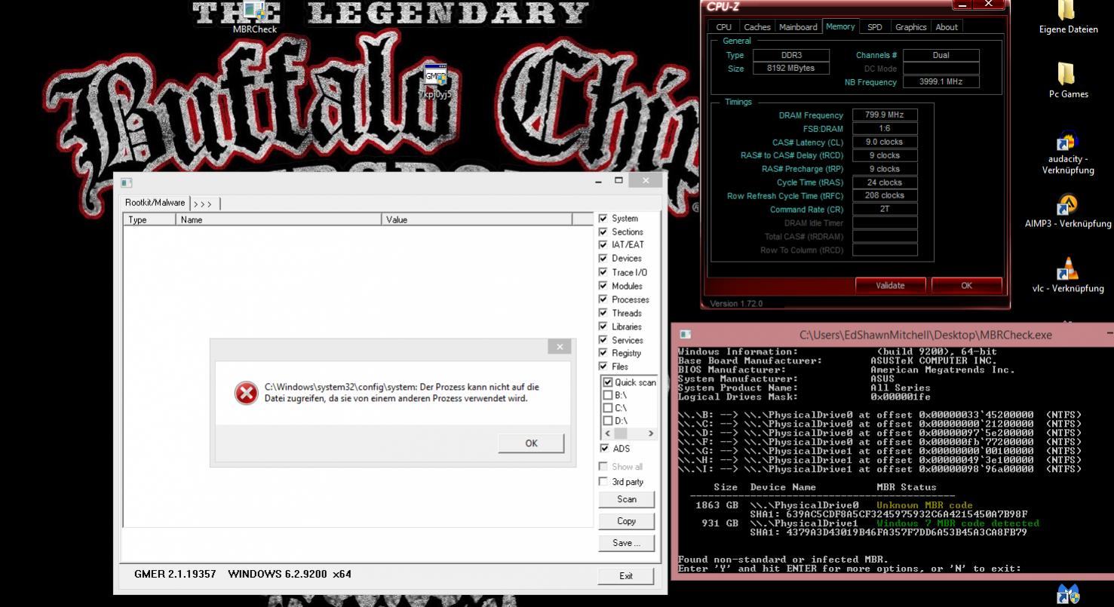Check the D:\ drive checkbox
This screenshot has height=607, width=1114.
coord(608,421)
